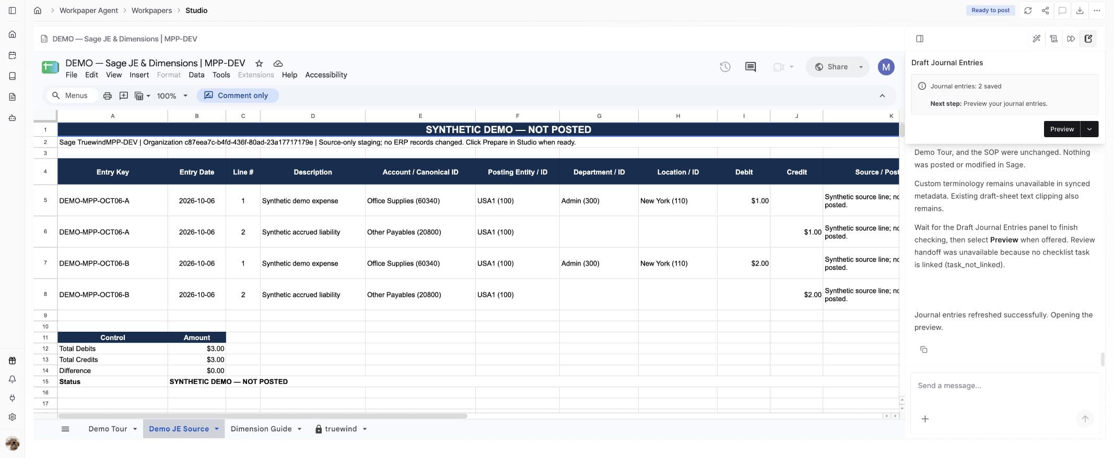This screenshot has height=458, width=1114.
Task: Open the user avatar at sidebar bottom
Action: pyautogui.click(x=13, y=443)
